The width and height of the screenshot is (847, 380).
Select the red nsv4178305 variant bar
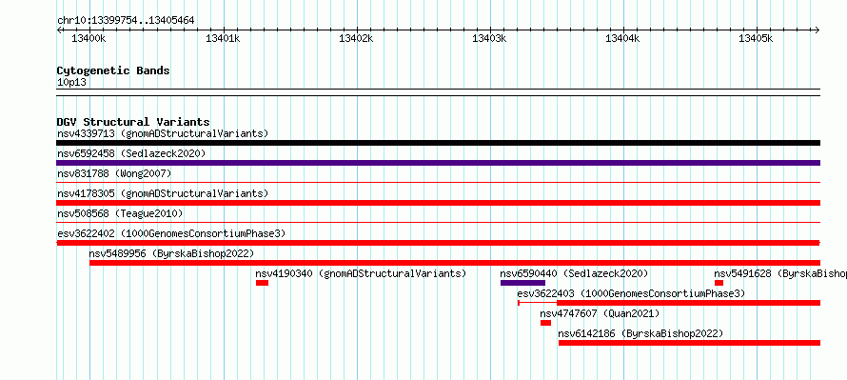438,203
